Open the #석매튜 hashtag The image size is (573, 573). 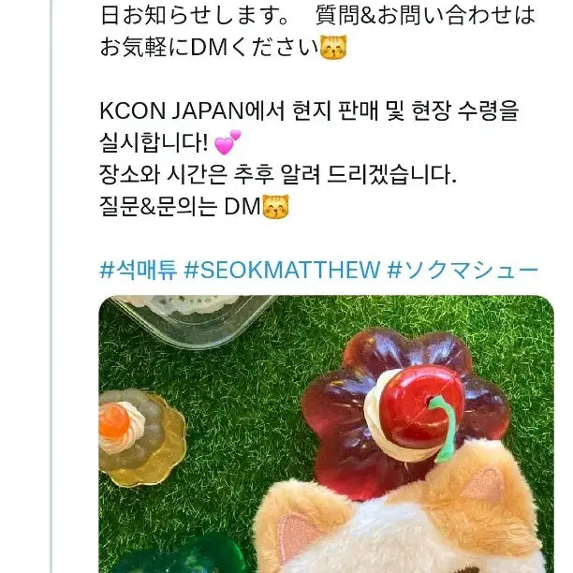(139, 270)
